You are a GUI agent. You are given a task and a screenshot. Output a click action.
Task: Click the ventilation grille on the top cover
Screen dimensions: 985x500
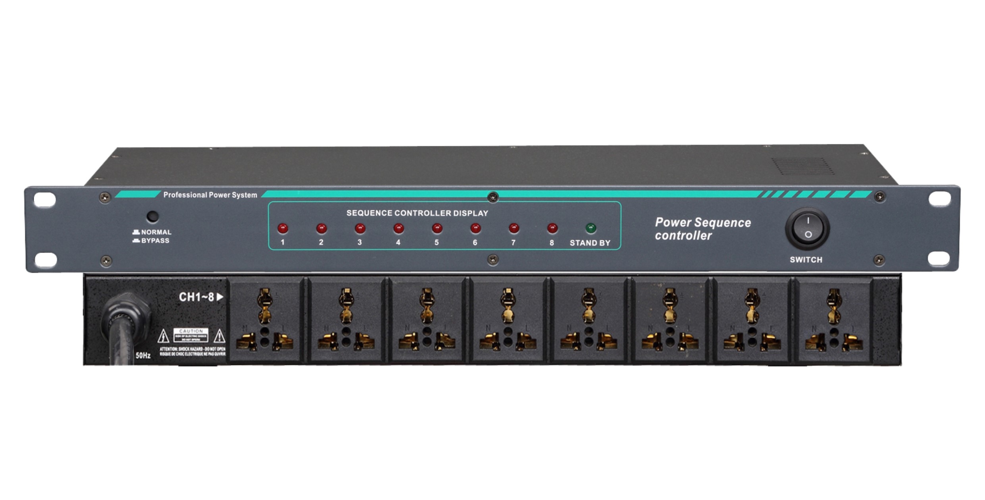coord(802,167)
